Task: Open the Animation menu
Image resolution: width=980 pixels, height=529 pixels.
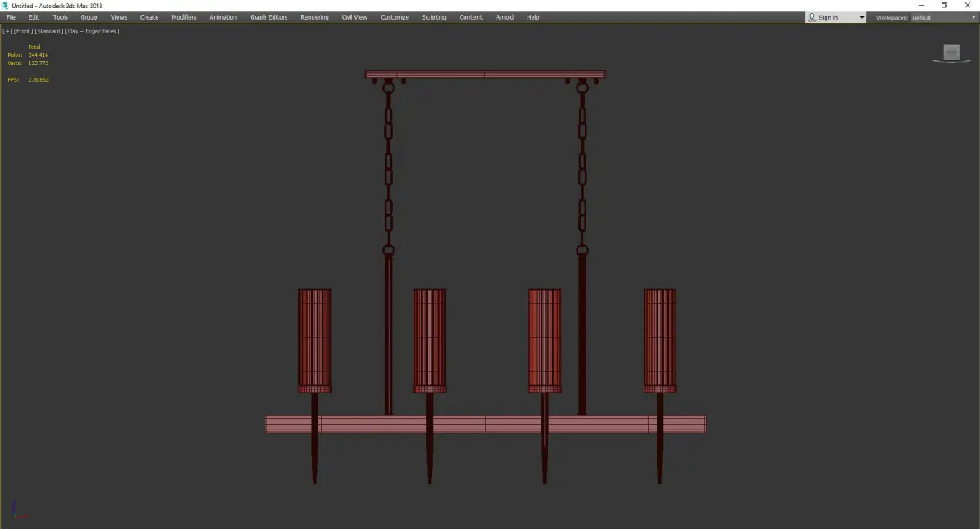Action: [x=223, y=17]
